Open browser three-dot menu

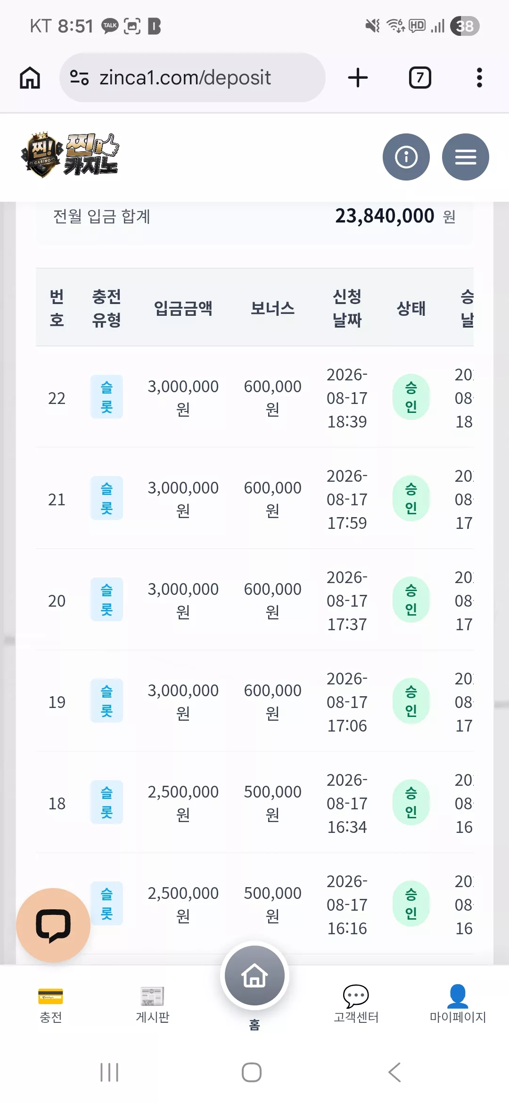point(479,77)
